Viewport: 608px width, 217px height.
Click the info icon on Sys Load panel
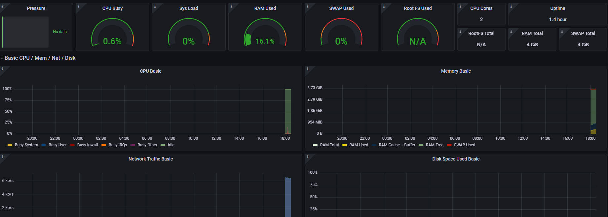pyautogui.click(x=155, y=6)
